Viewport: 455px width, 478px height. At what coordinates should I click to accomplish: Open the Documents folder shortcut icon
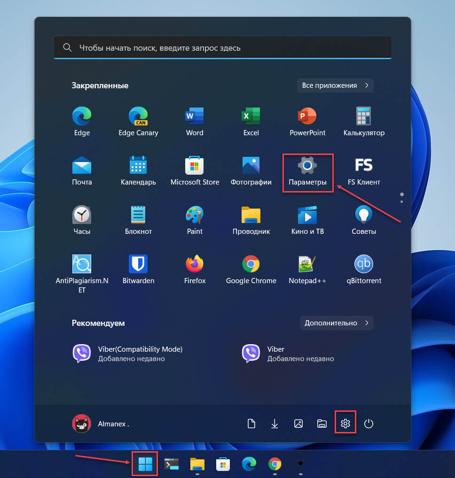click(251, 424)
